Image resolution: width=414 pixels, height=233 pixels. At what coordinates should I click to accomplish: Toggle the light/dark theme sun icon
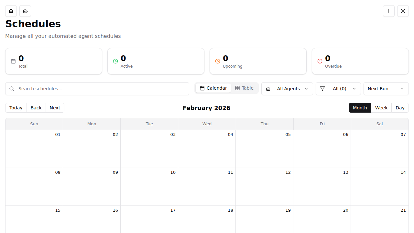tap(403, 11)
